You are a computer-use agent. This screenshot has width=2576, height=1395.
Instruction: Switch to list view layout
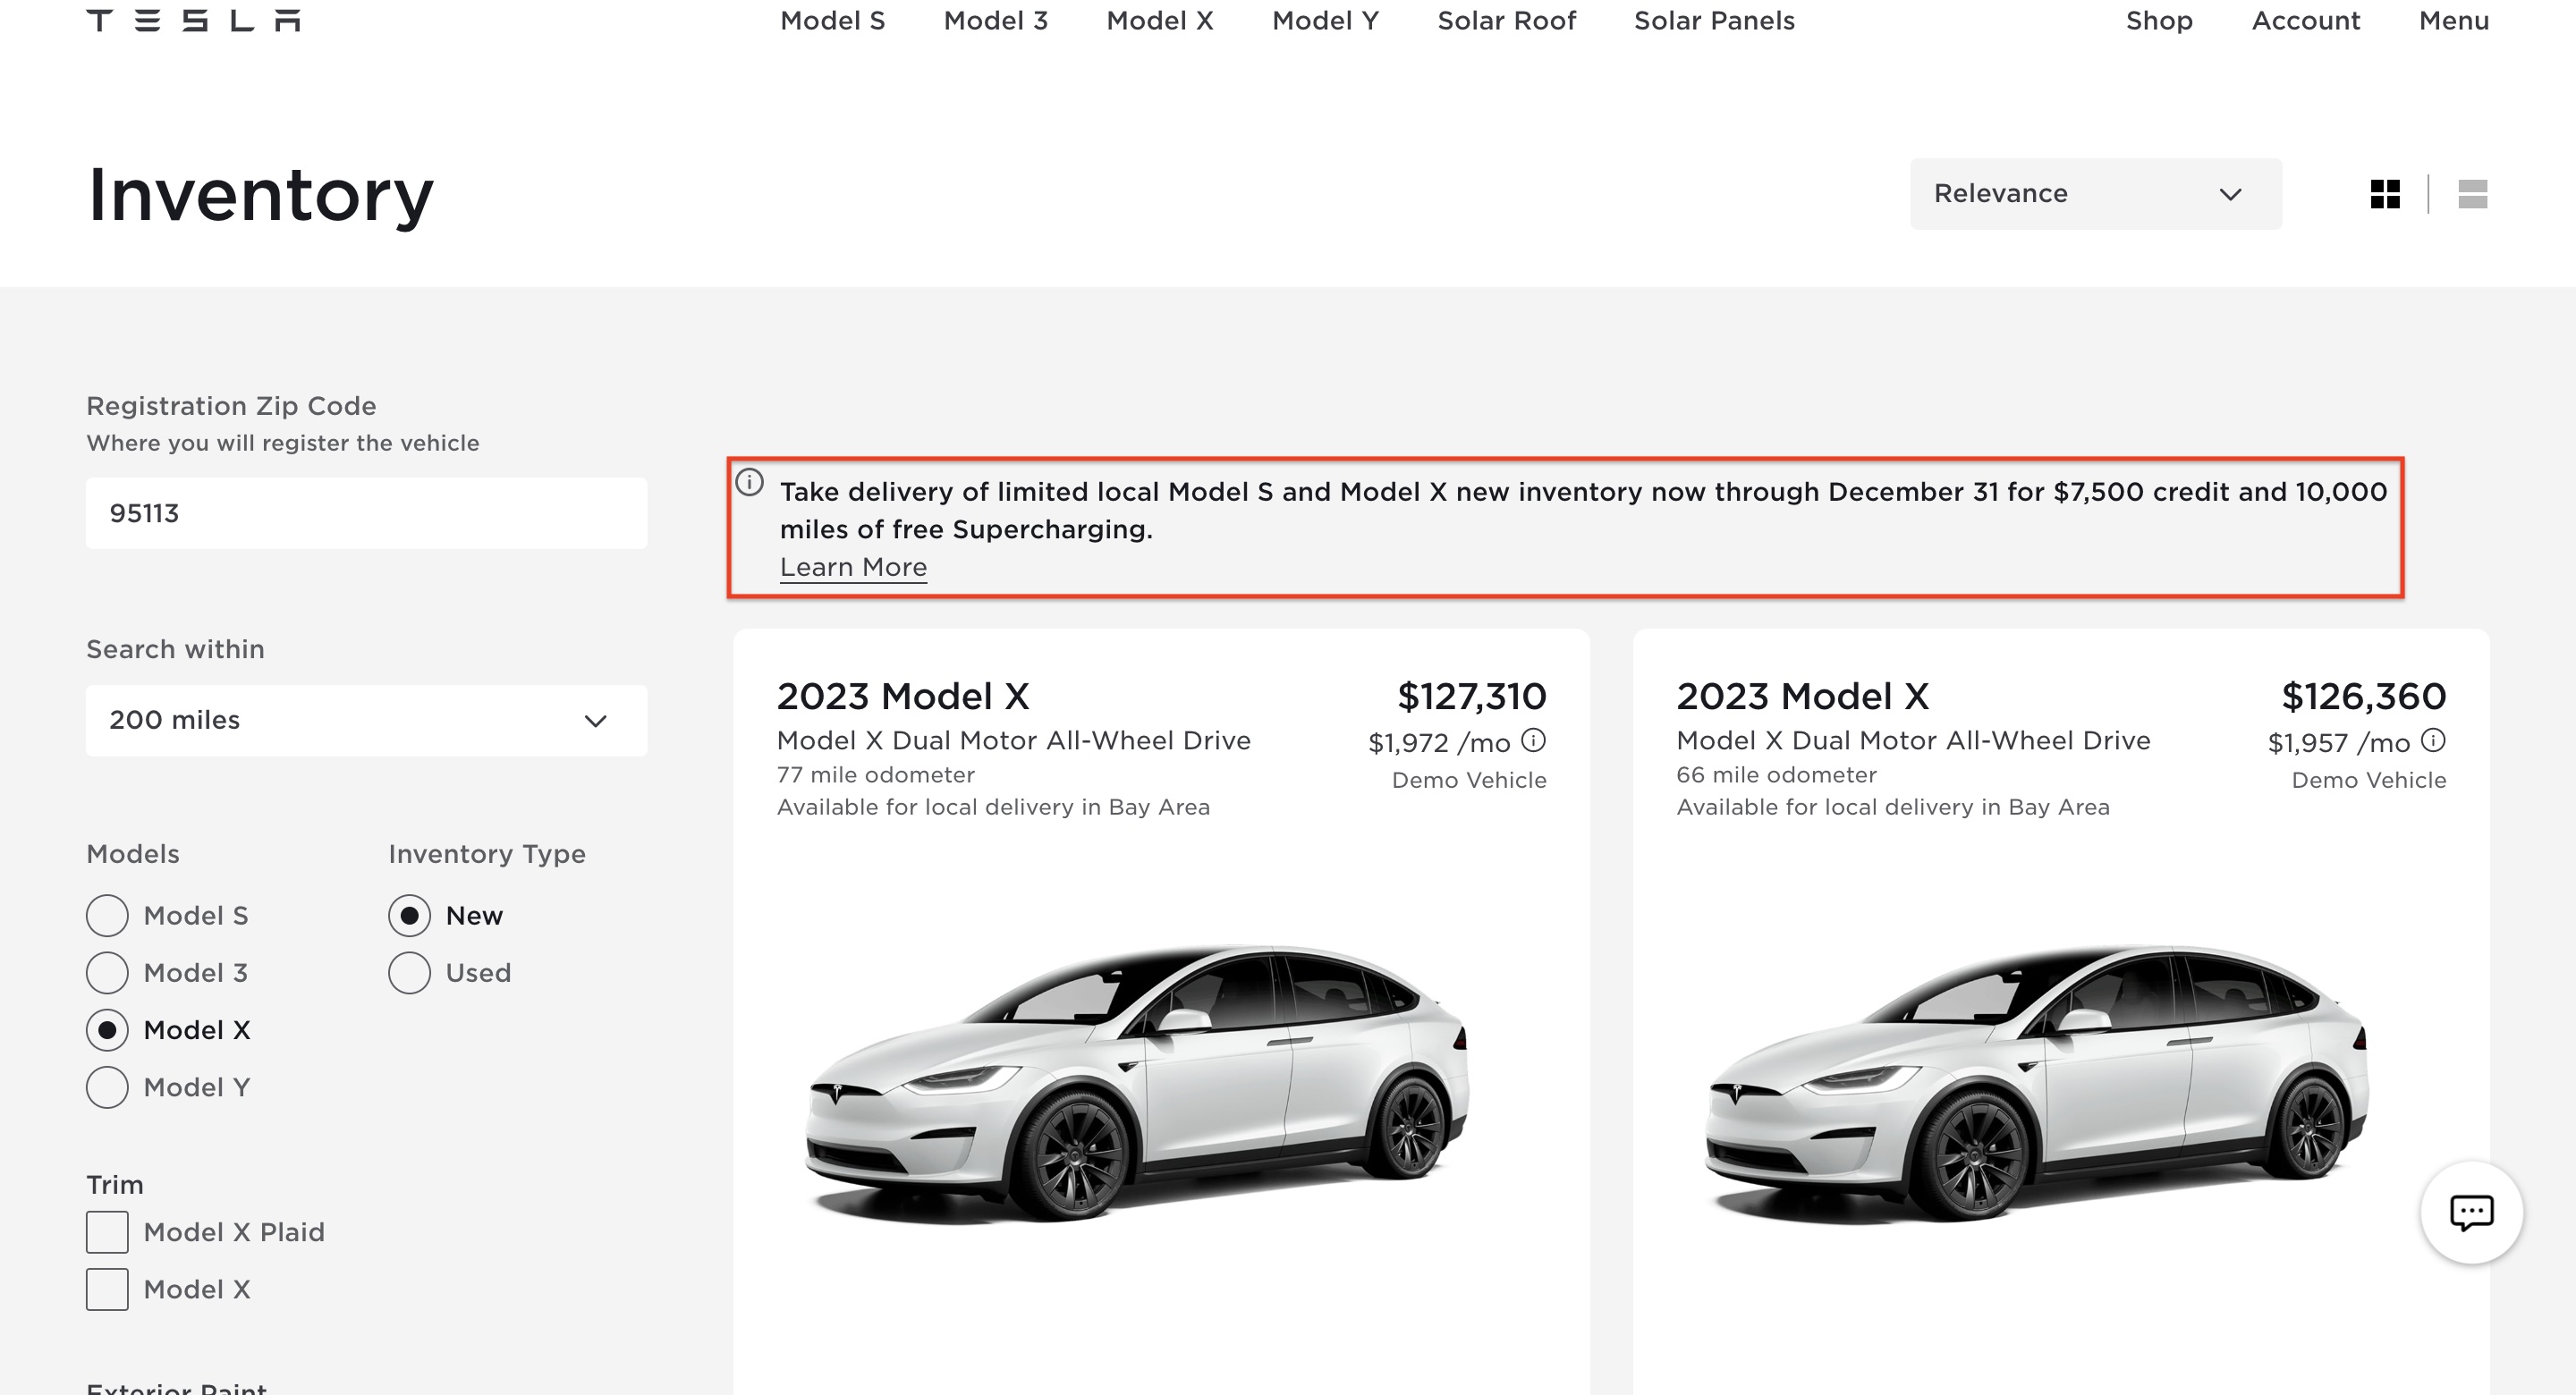click(x=2472, y=194)
